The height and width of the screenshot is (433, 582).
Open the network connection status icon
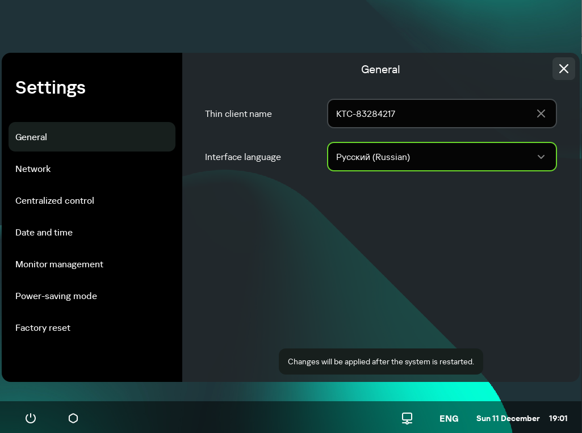pos(407,418)
